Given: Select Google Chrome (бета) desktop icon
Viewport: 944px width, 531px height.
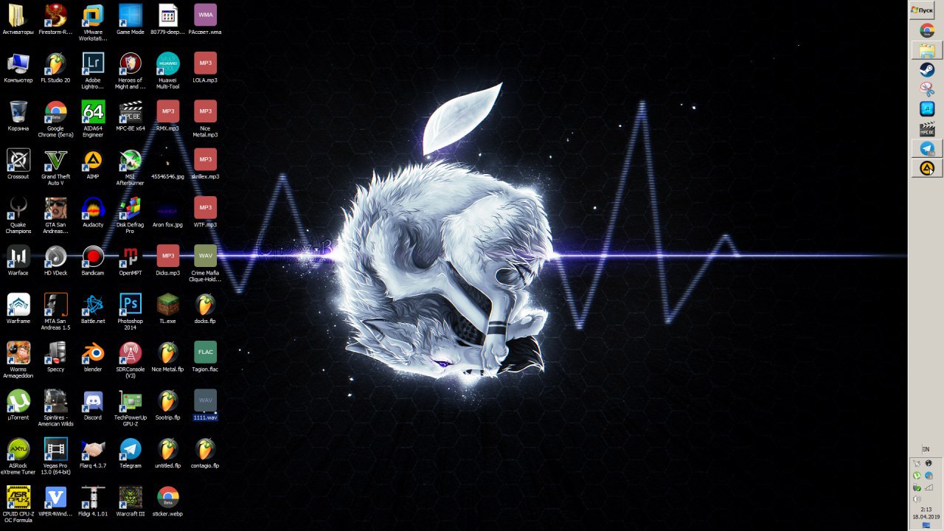Looking at the screenshot, I should 55,119.
